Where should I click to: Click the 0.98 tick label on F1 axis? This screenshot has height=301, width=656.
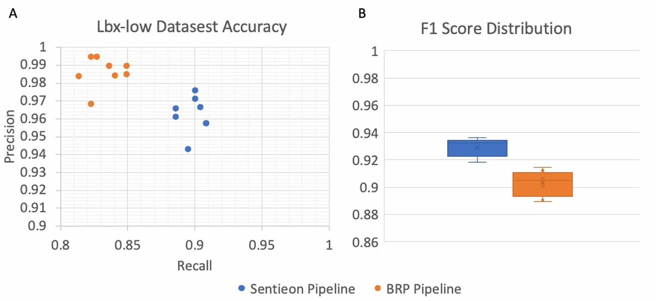click(365, 79)
